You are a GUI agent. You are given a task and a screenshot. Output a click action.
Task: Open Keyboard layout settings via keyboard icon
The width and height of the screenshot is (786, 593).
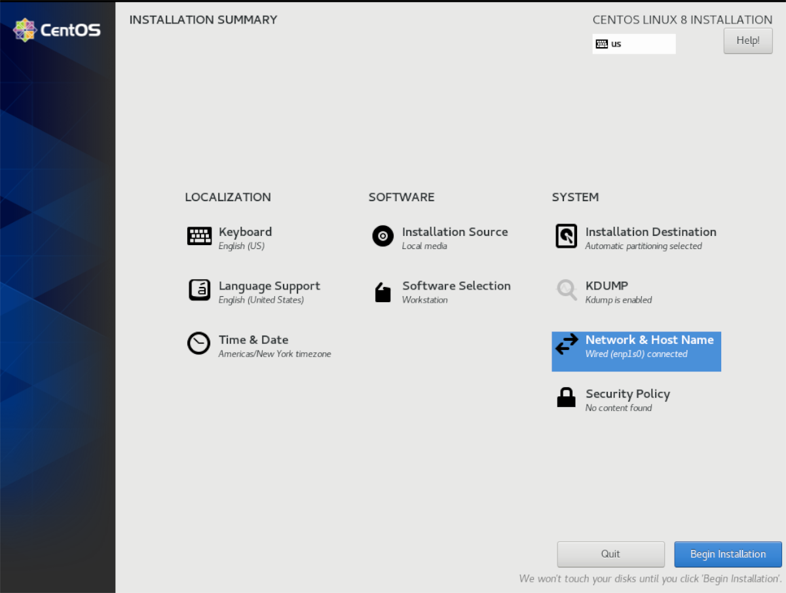tap(199, 236)
